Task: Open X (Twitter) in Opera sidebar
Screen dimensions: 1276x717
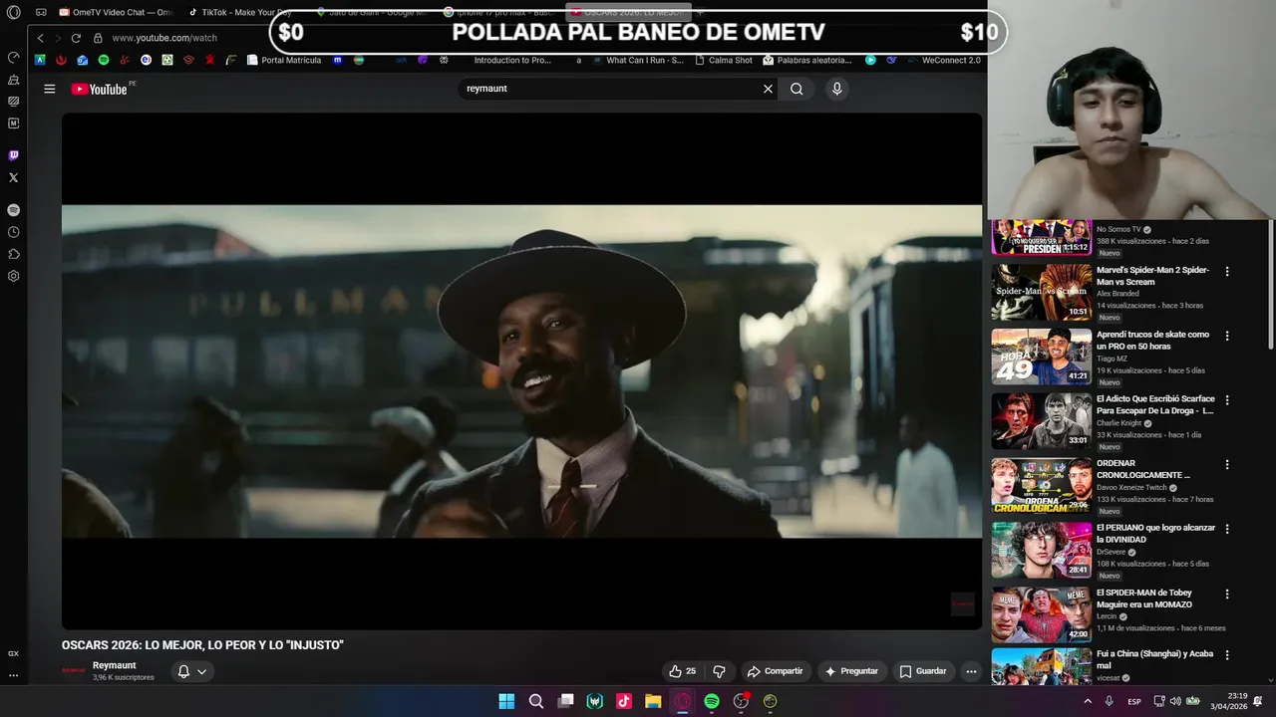Action: 13,177
